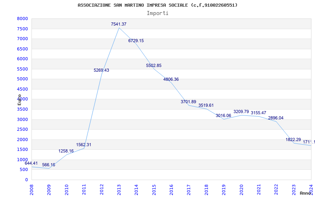Click the 500 y-axis tick label
This screenshot has height=197, width=315.
click(x=24, y=170)
